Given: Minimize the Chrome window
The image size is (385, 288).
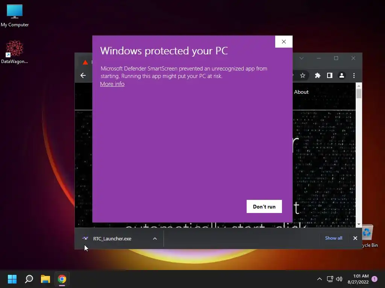Looking at the screenshot, I should click(319, 58).
